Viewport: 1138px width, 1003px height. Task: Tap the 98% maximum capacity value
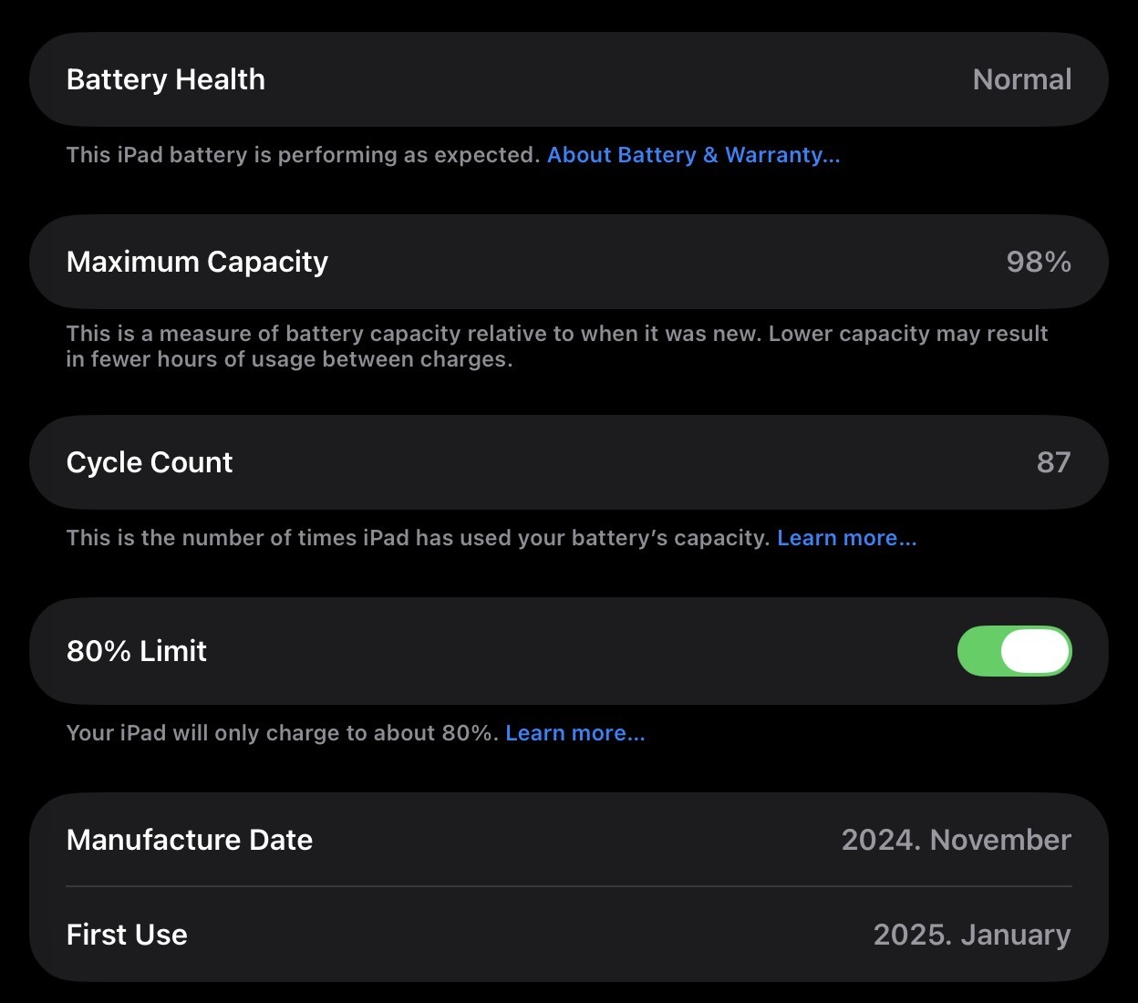tap(1038, 262)
